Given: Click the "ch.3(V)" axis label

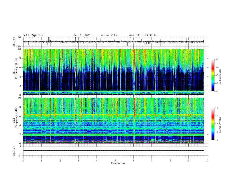Looking at the screenshot, I should (14, 151).
